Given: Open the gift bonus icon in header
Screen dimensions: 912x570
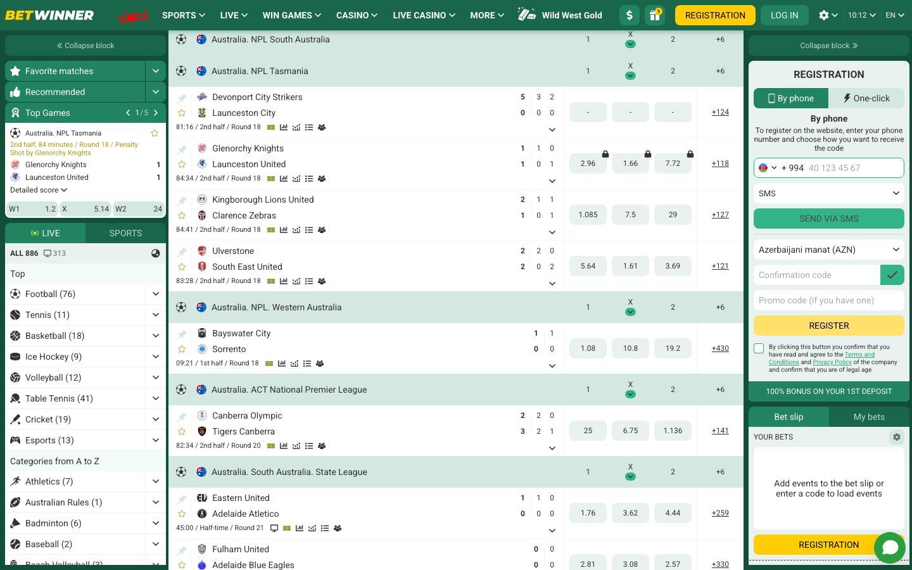Looking at the screenshot, I should click(x=655, y=15).
